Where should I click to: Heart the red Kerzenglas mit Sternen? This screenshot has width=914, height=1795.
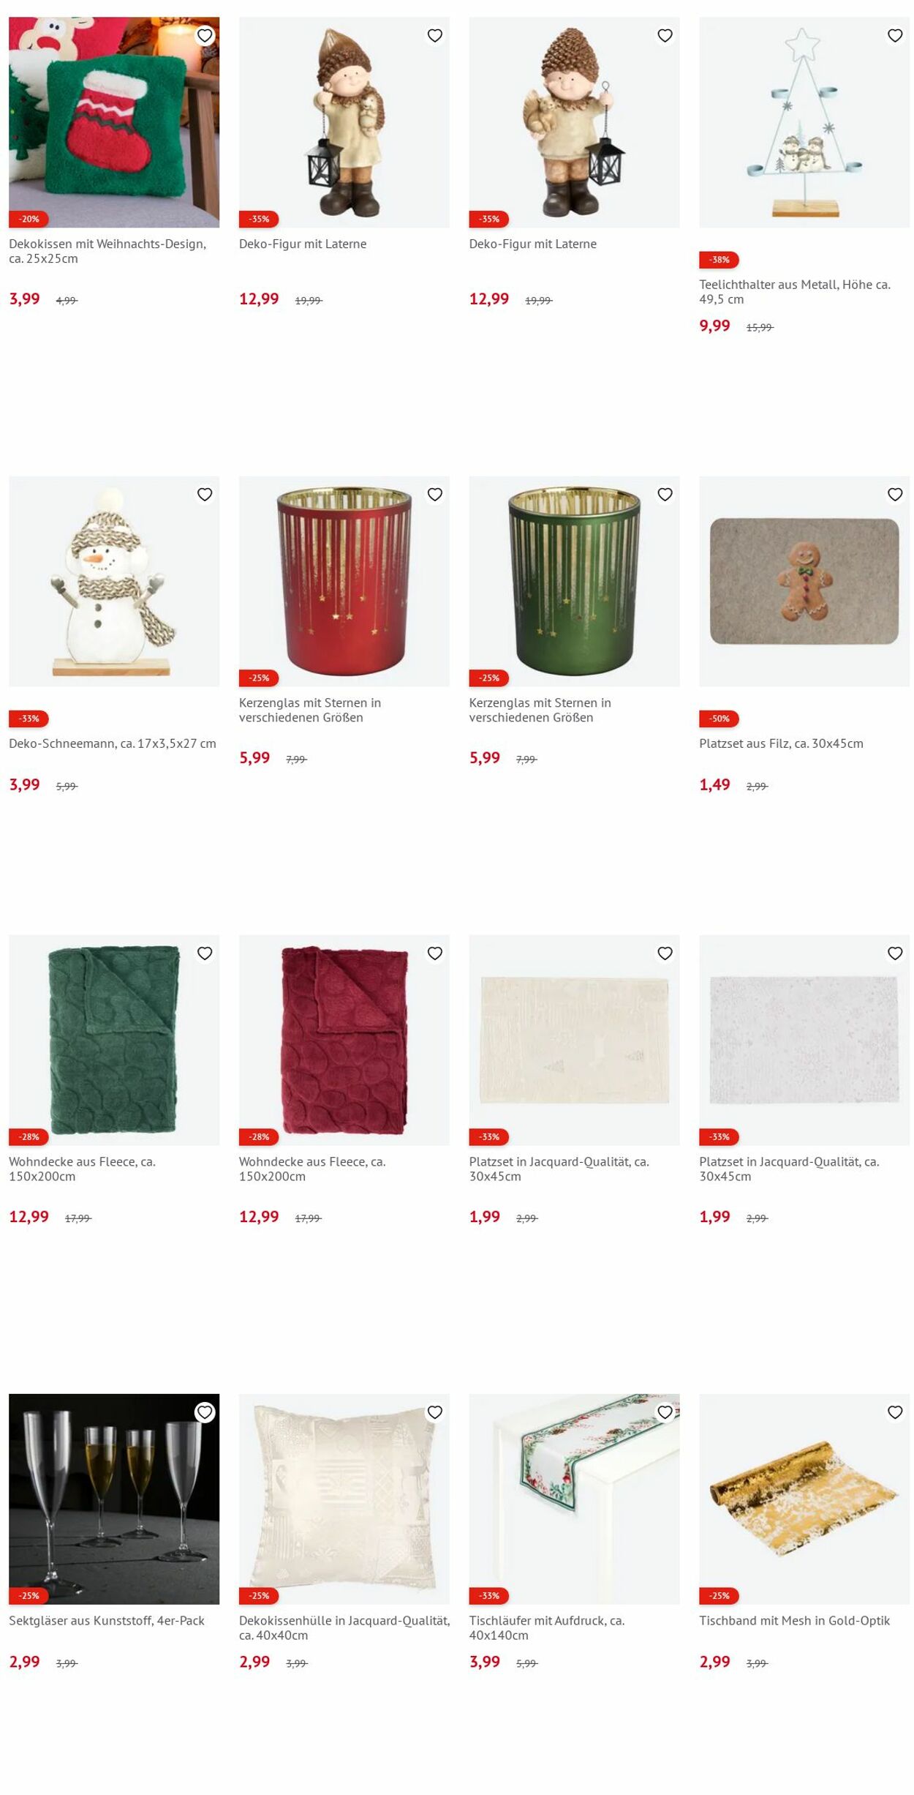point(435,494)
